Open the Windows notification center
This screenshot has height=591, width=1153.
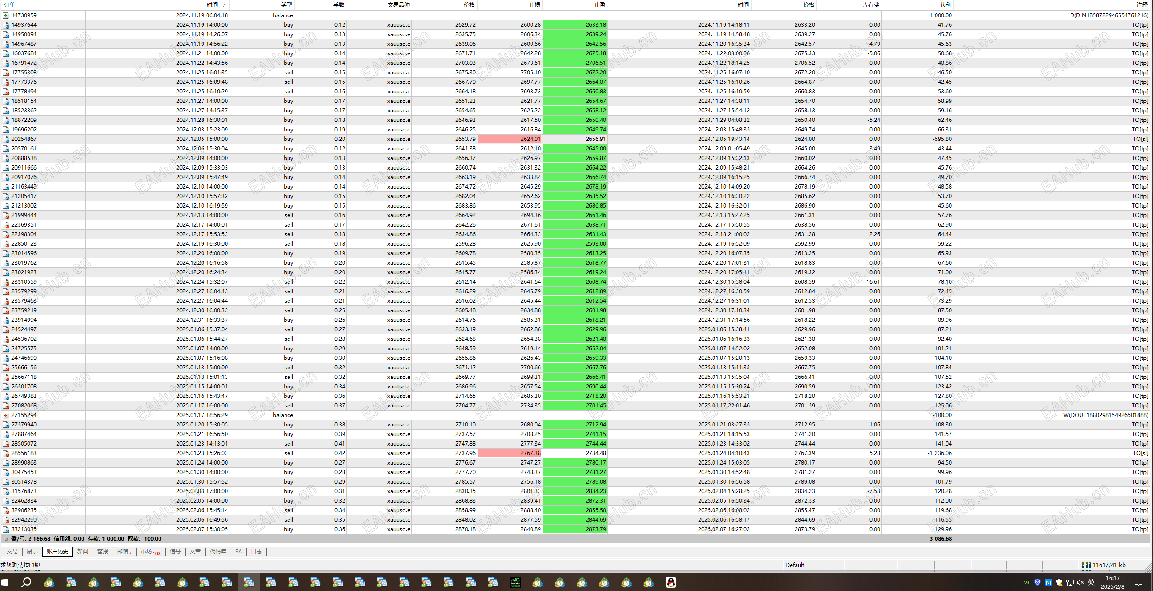pyautogui.click(x=1139, y=582)
